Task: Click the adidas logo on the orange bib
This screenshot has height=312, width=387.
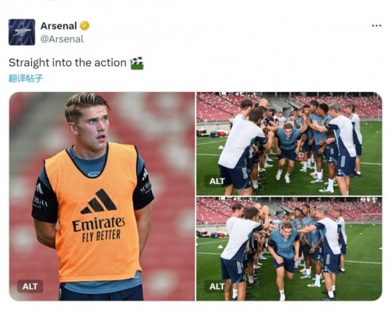Action: (x=98, y=202)
